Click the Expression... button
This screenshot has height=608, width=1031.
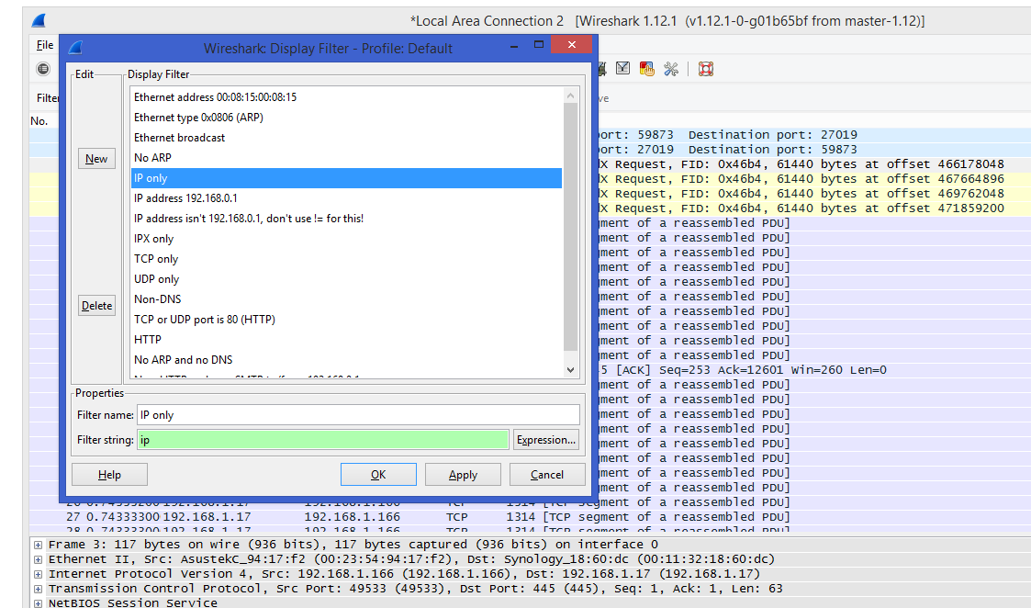point(546,440)
